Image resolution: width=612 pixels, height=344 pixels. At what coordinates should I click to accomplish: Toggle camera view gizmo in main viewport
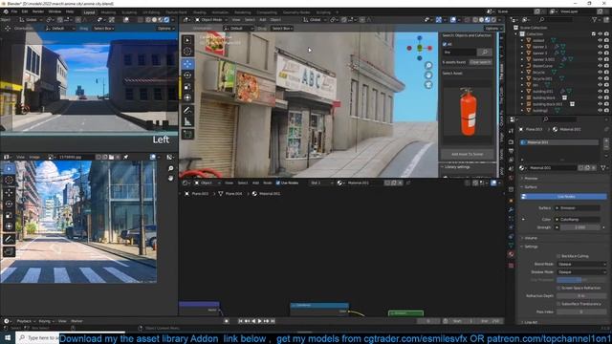click(x=428, y=85)
